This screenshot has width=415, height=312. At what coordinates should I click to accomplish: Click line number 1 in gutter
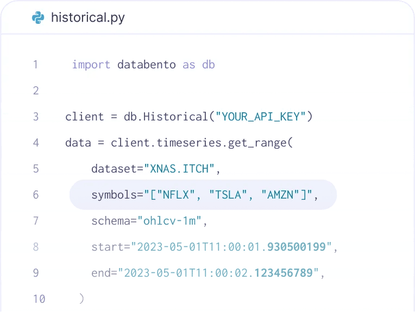pos(35,65)
